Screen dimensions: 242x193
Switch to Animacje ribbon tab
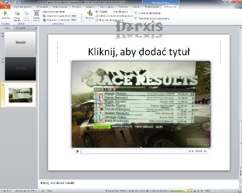pos(90,7)
